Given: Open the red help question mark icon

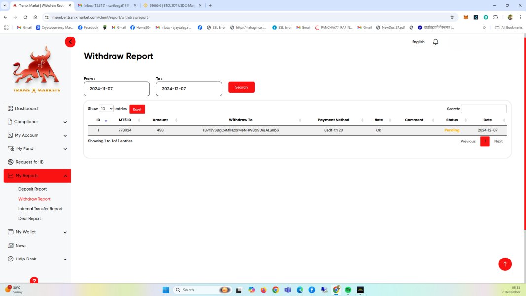Looking at the screenshot, I should click(x=34, y=281).
